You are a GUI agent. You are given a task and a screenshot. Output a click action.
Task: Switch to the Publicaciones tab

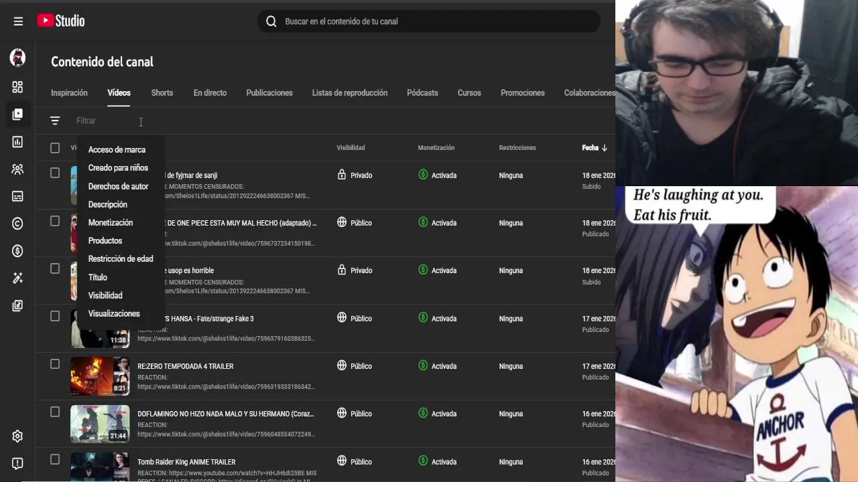(269, 93)
